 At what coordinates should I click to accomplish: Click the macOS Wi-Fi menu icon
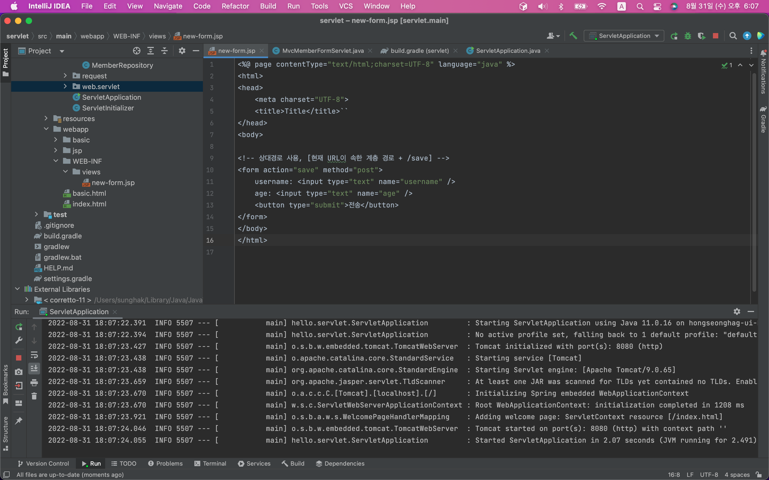coord(602,6)
